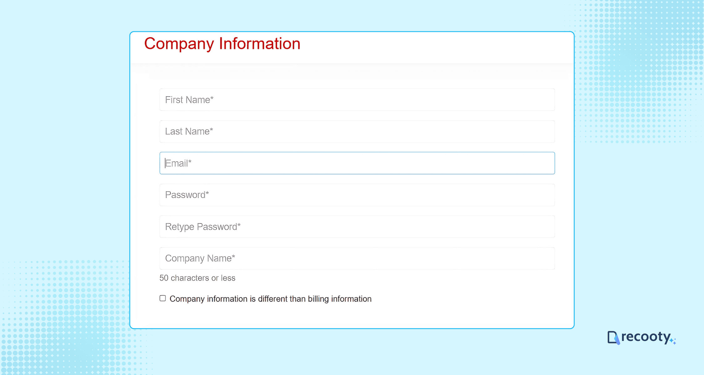Click the Email placeholder text
Screen dimensions: 704x375
click(178, 163)
